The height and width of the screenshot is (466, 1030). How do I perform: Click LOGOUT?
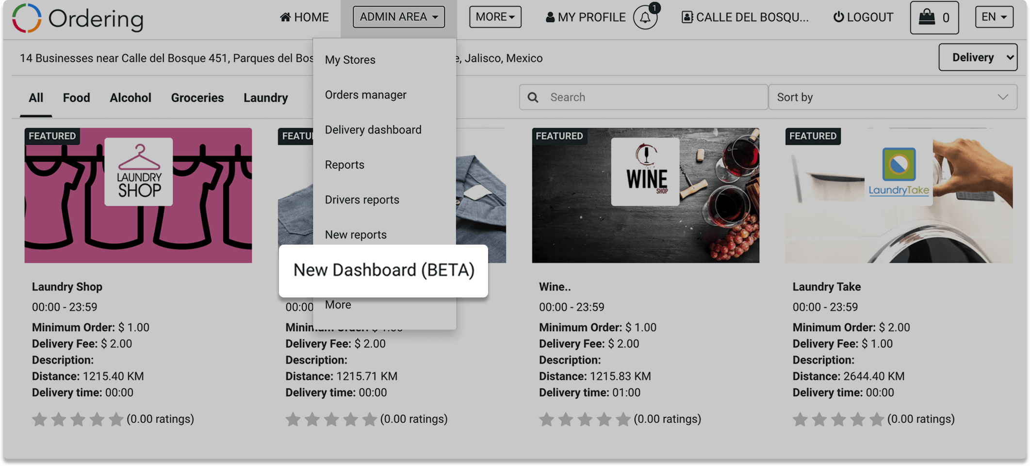(863, 17)
